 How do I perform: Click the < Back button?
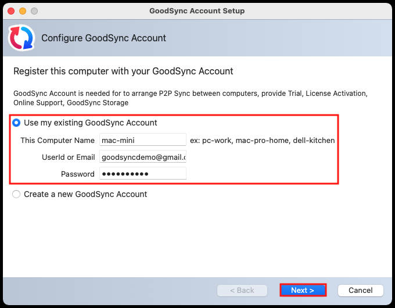(x=242, y=290)
